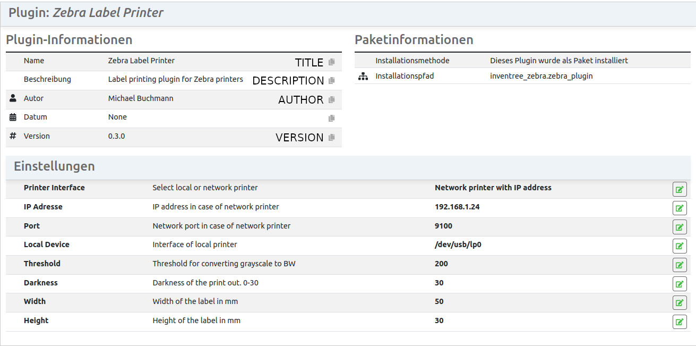Screen dimensions: 696x346
Task: Copy the plugin DESCRIPTION to clipboard
Action: pos(331,81)
